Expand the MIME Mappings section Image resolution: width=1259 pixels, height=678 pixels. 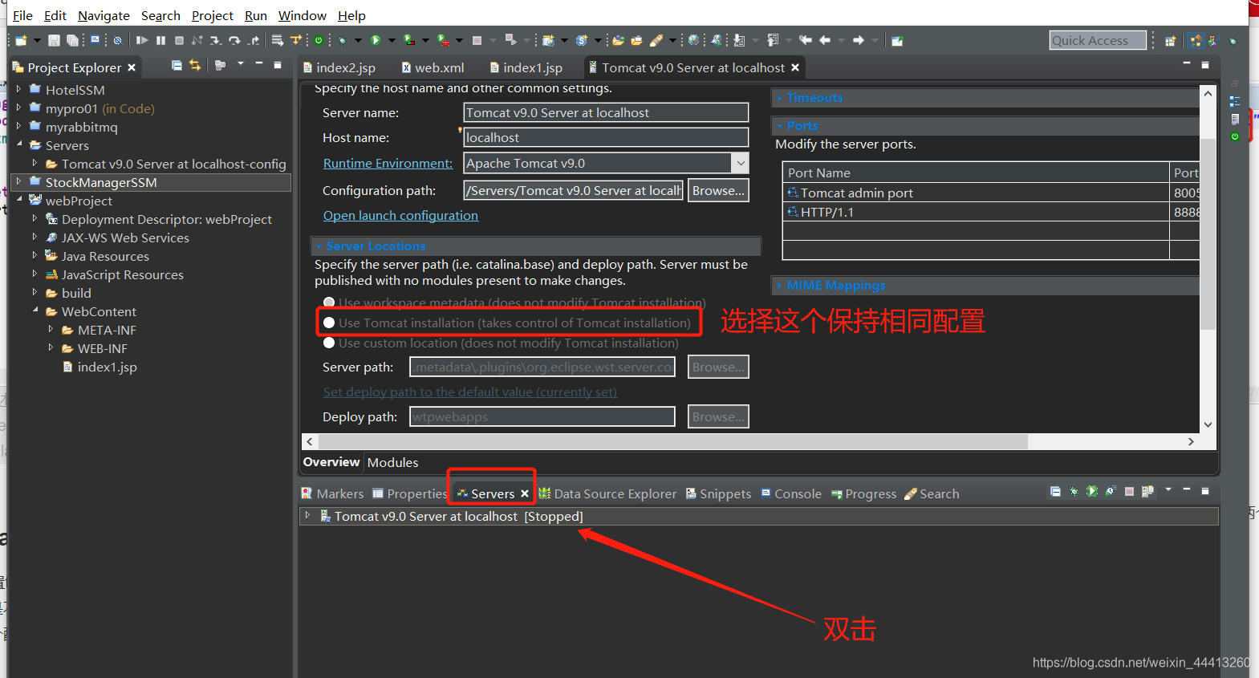pos(779,286)
